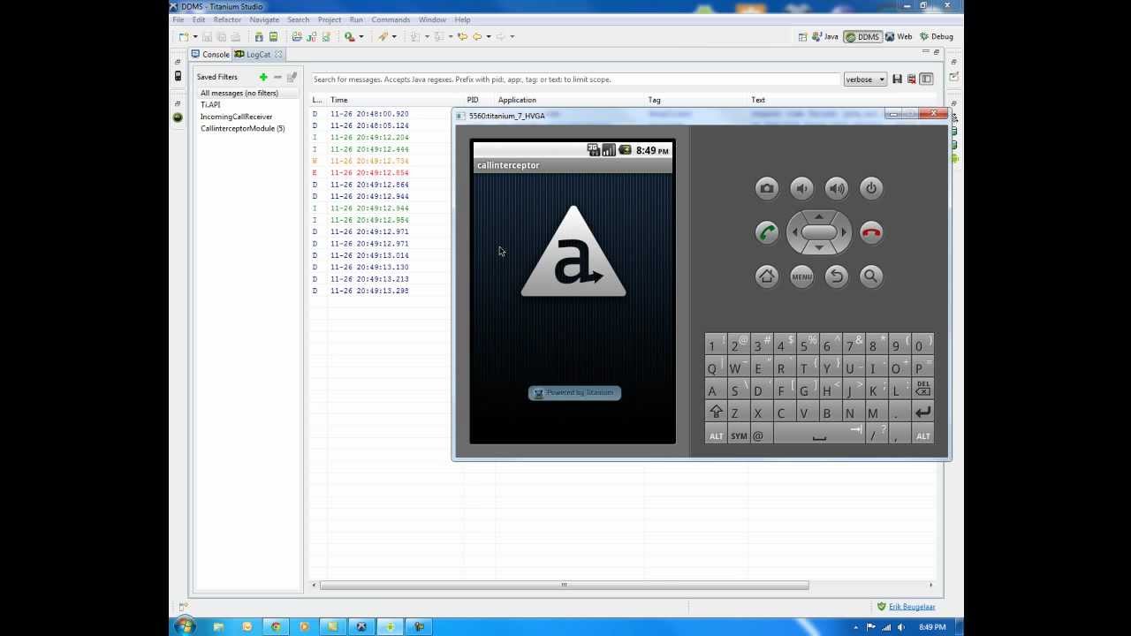
Task: Open the File menu
Action: click(178, 19)
